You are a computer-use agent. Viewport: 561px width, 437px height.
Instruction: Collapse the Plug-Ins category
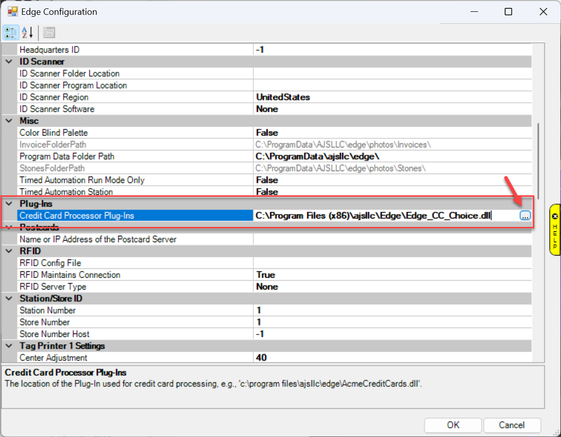[x=9, y=204]
